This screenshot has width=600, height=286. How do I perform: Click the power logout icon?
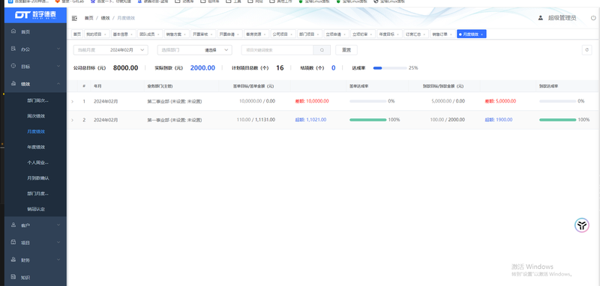click(593, 18)
